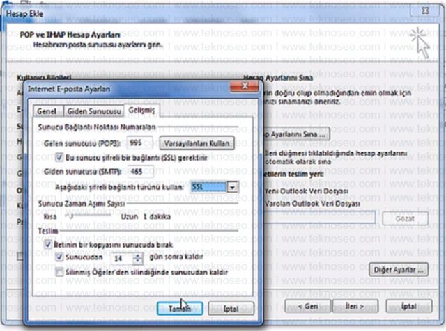This screenshot has width=446, height=331.
Task: Click the Giden sunucusu (SMTP) port field
Action: click(141, 172)
